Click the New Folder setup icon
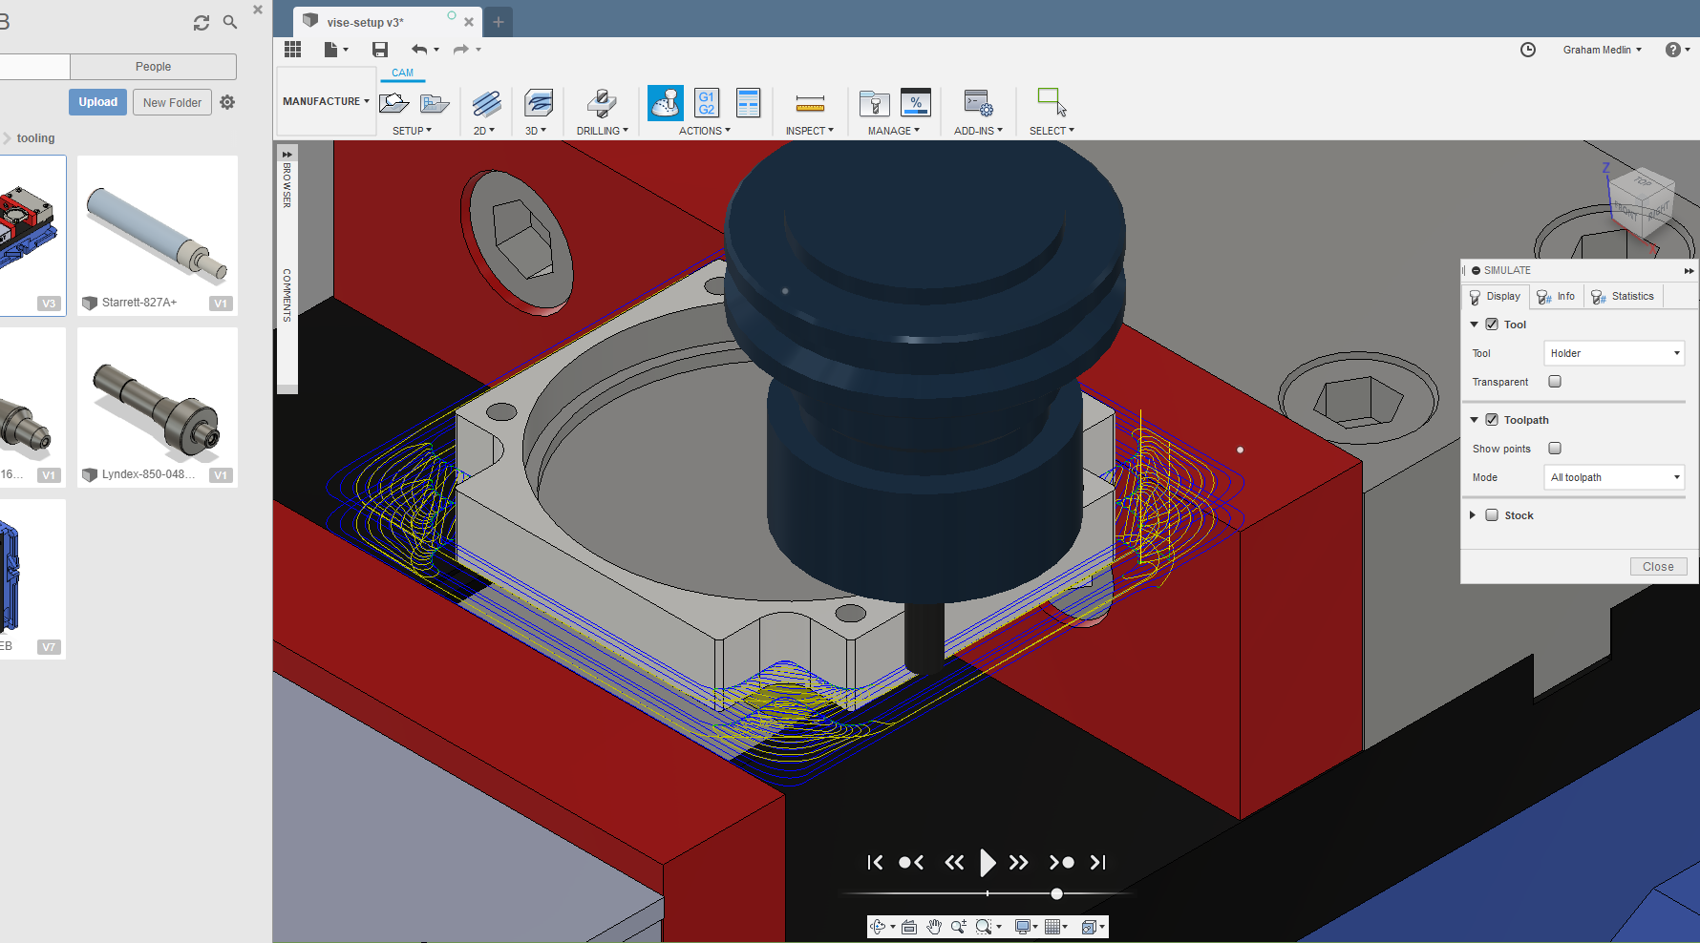Screen dimensions: 1700x943 [435, 103]
